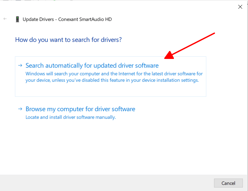Click the Update Drivers - Conexant SmartAudio HD title
The width and height of the screenshot is (248, 191).
click(x=67, y=19)
